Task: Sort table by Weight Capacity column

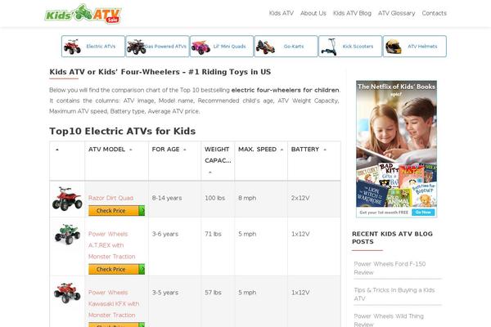Action: coord(218,160)
